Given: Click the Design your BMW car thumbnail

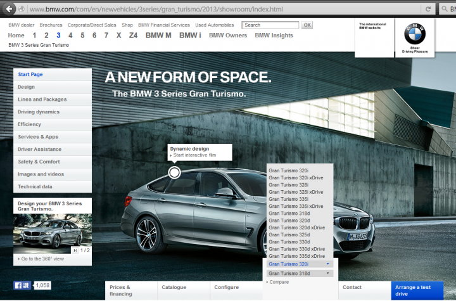Looking at the screenshot, I should click(x=53, y=234).
